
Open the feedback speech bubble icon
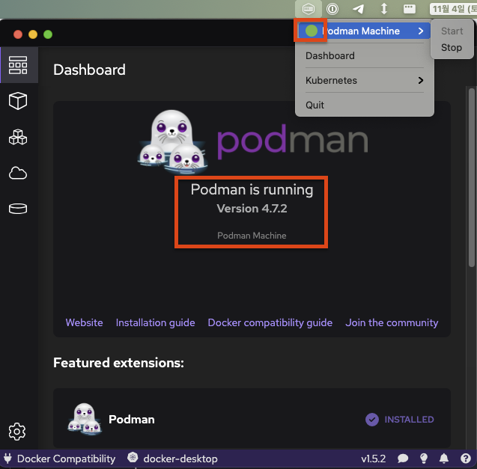click(403, 459)
